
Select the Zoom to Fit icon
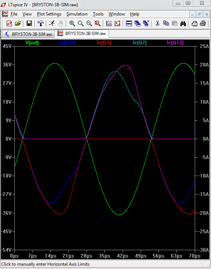click(98, 23)
